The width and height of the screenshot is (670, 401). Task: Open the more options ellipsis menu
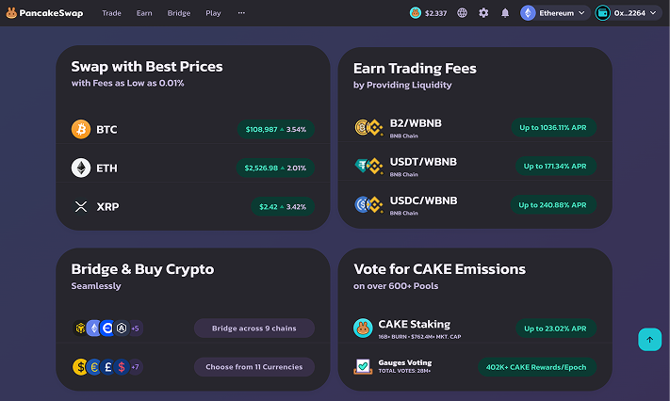coord(241,13)
